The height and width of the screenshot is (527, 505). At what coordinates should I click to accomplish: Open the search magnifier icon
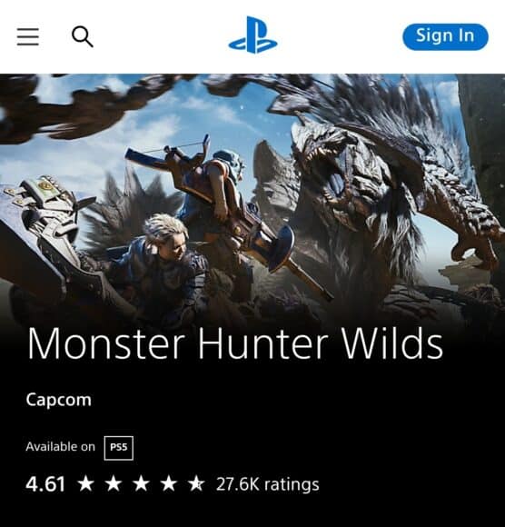[83, 36]
